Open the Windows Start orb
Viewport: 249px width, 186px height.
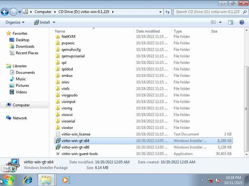click(x=9, y=180)
